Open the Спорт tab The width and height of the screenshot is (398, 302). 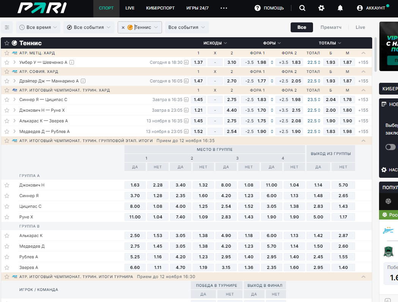pos(106,8)
